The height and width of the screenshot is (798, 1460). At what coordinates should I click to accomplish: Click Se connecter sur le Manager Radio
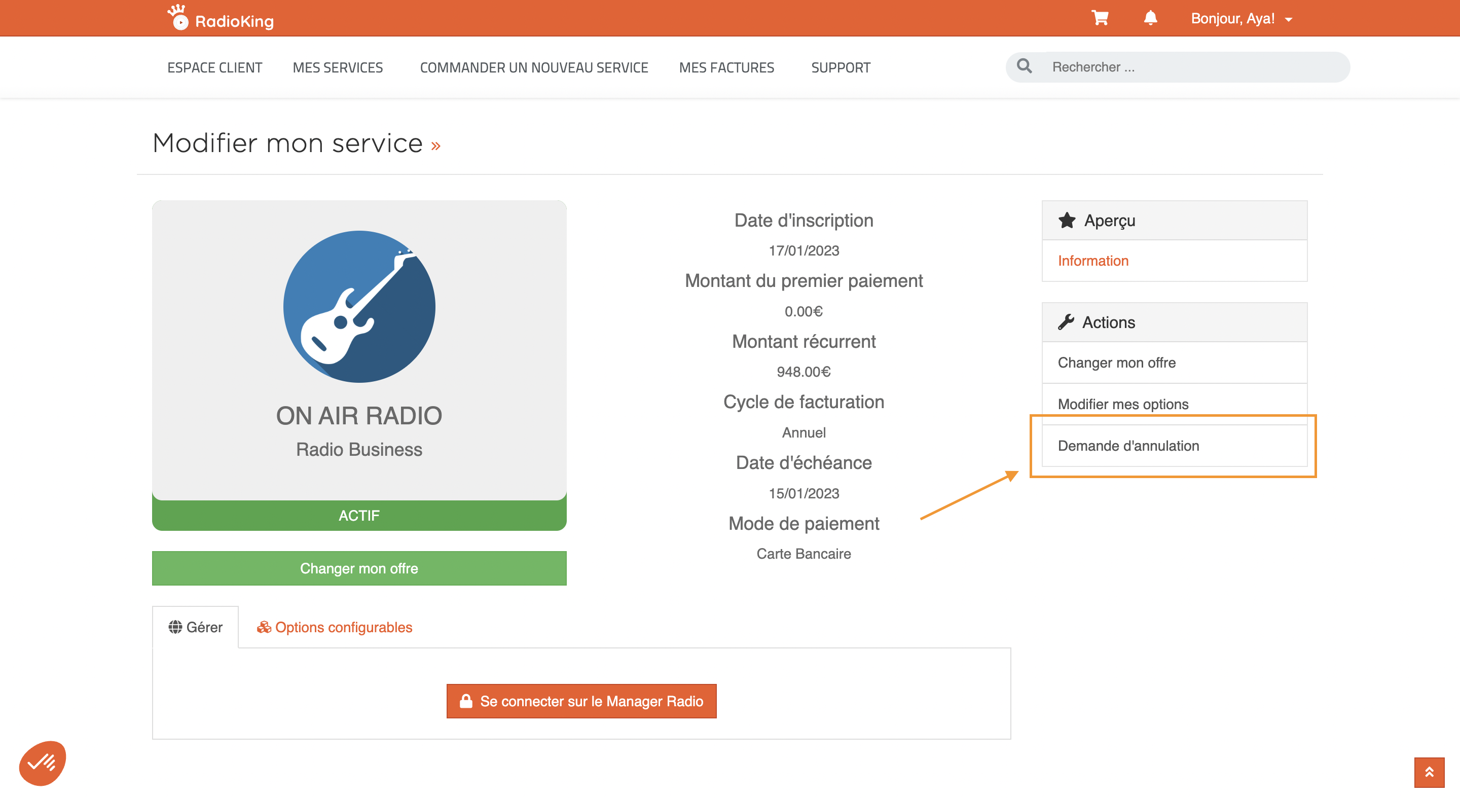tap(581, 701)
